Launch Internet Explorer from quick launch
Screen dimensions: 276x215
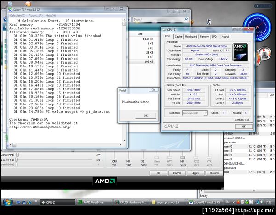[29, 202]
